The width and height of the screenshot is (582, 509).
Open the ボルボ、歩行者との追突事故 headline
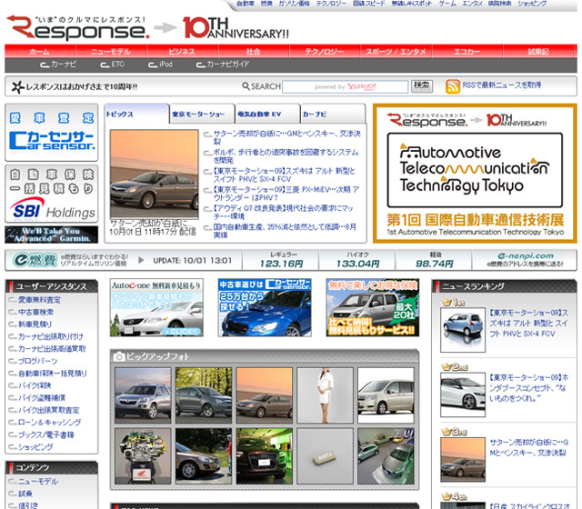286,156
